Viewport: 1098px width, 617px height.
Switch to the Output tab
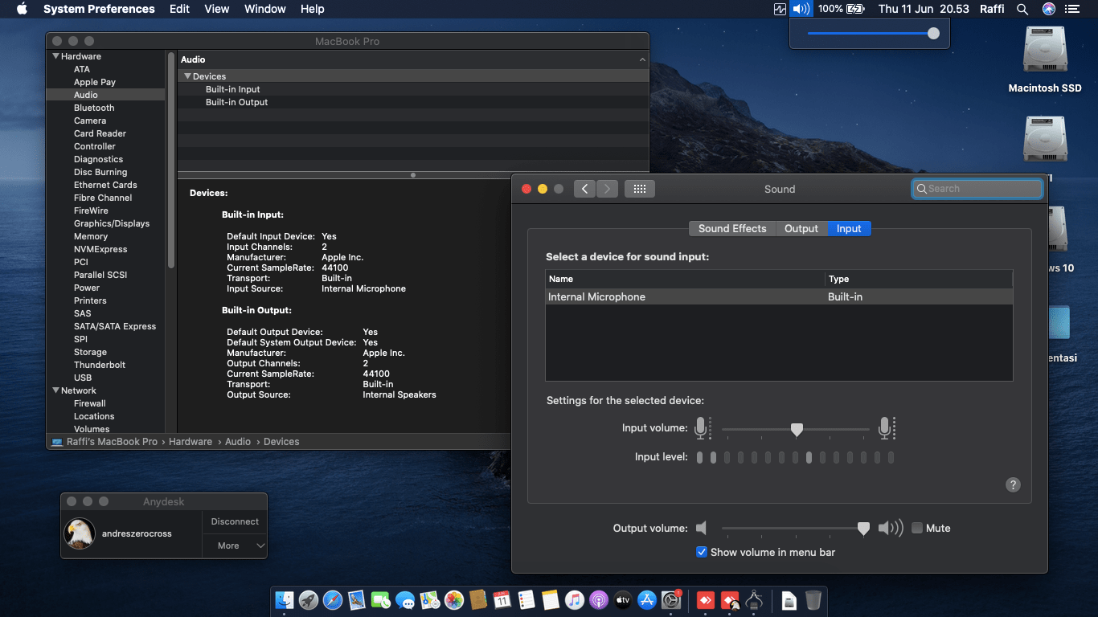pyautogui.click(x=801, y=229)
